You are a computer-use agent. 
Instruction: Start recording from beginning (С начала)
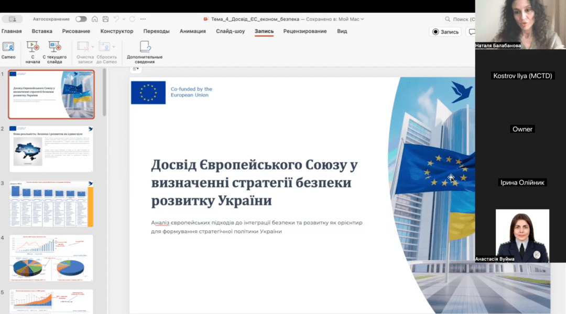pyautogui.click(x=32, y=47)
